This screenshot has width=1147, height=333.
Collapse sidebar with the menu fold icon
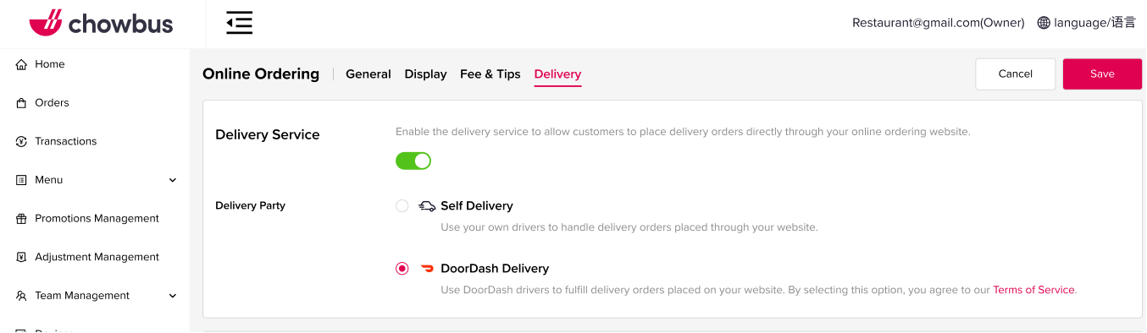240,23
